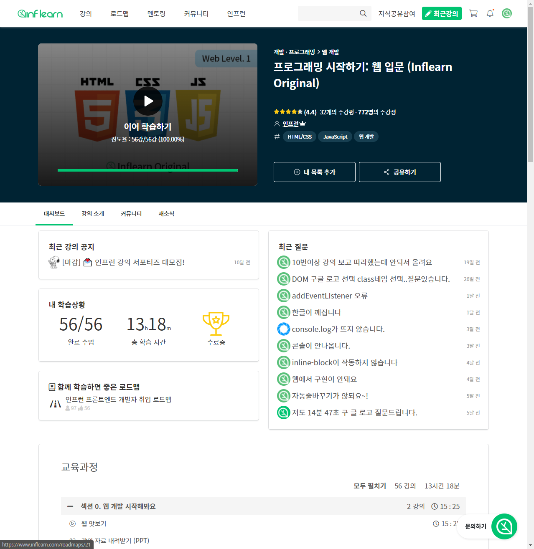Open the shopping cart icon
Image resolution: width=534 pixels, height=549 pixels.
pyautogui.click(x=473, y=13)
